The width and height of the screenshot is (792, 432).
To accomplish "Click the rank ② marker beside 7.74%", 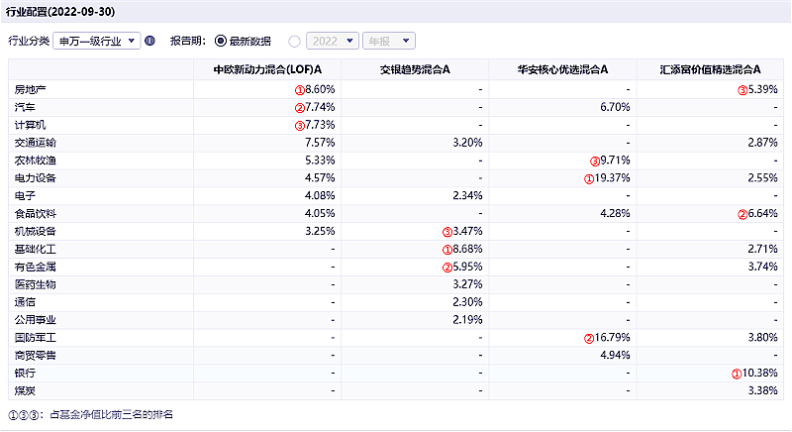I will pos(298,107).
